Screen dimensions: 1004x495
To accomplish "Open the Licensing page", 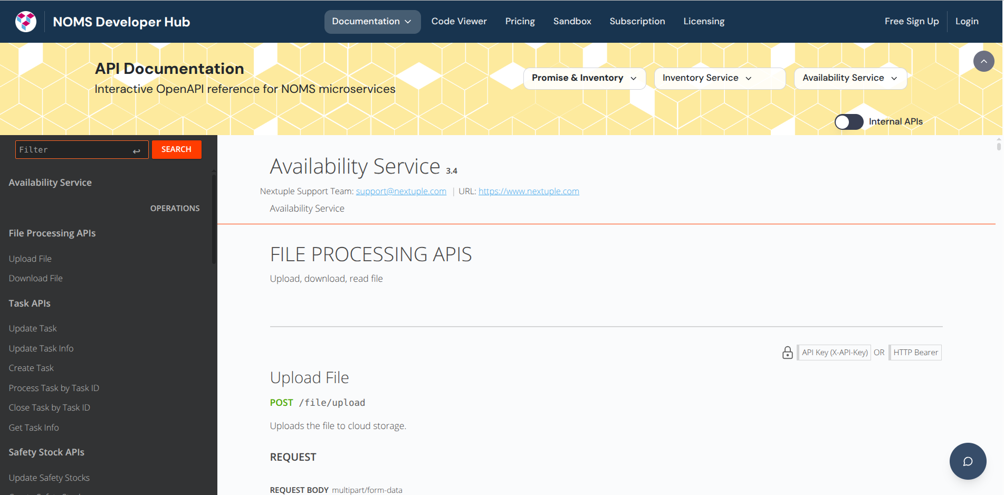I will click(x=704, y=22).
